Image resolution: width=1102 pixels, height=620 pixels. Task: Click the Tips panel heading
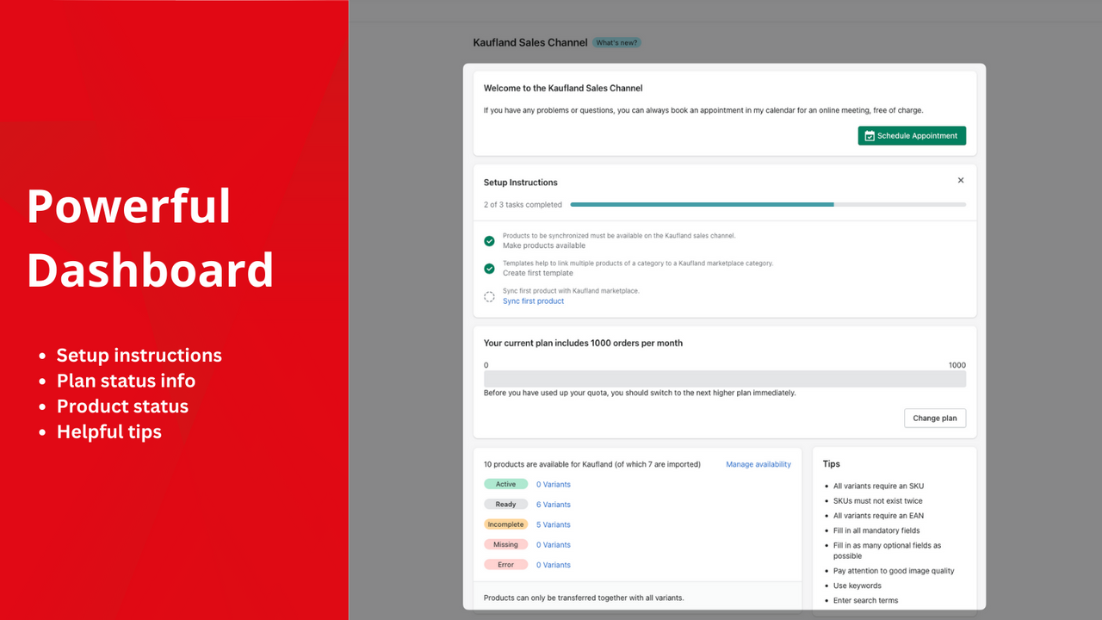click(x=832, y=464)
